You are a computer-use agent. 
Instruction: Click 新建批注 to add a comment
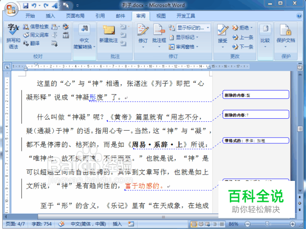tap(108, 34)
